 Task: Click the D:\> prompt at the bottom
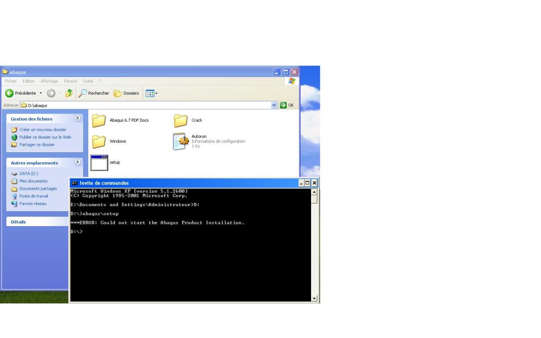point(77,232)
